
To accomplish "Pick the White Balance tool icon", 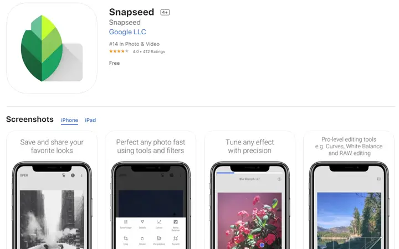I will coord(176,222).
